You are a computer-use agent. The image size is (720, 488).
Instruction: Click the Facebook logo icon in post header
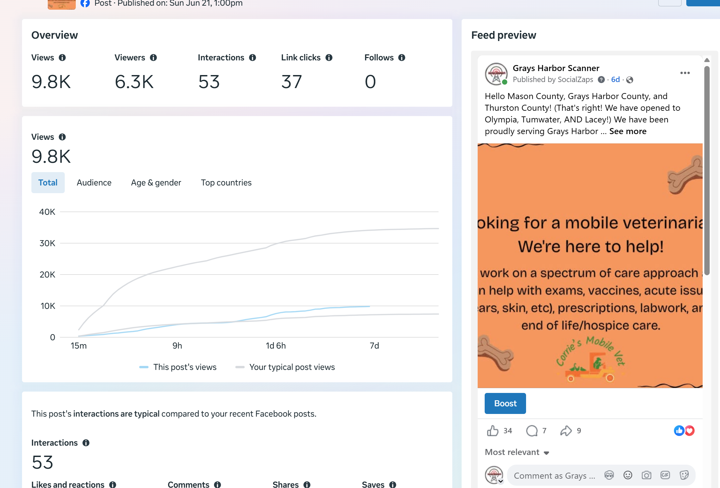[85, 4]
